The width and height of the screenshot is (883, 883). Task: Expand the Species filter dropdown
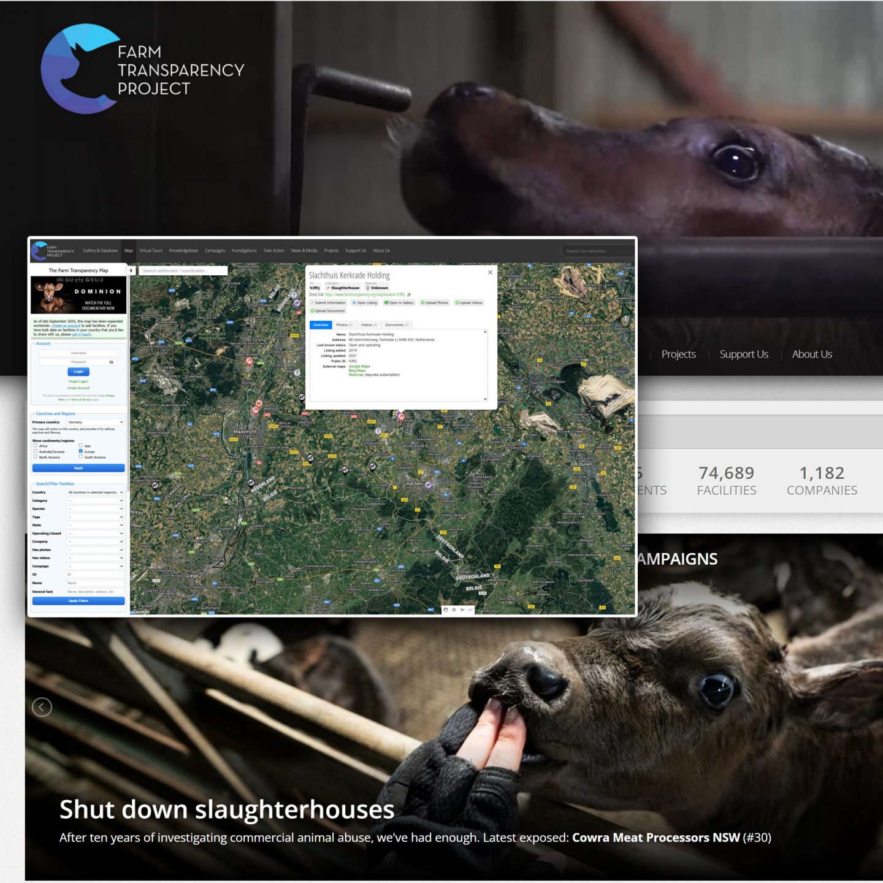pos(95,509)
